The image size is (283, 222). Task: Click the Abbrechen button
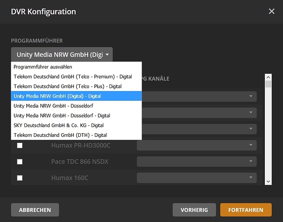(x=35, y=210)
